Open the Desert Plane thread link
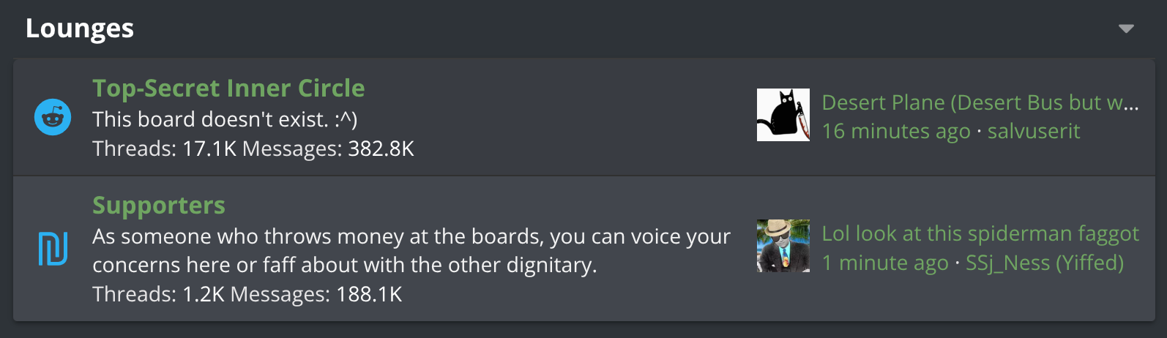This screenshot has width=1167, height=338. pos(980,102)
